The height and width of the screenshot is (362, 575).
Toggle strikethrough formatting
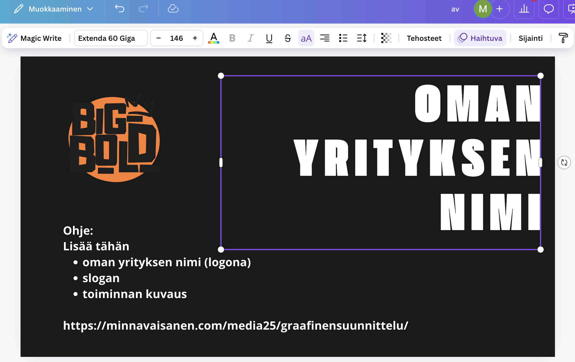pyautogui.click(x=287, y=38)
